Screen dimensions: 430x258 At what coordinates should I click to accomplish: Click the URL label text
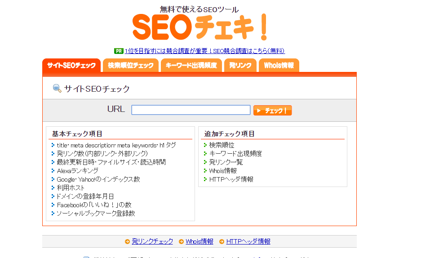[x=116, y=109]
